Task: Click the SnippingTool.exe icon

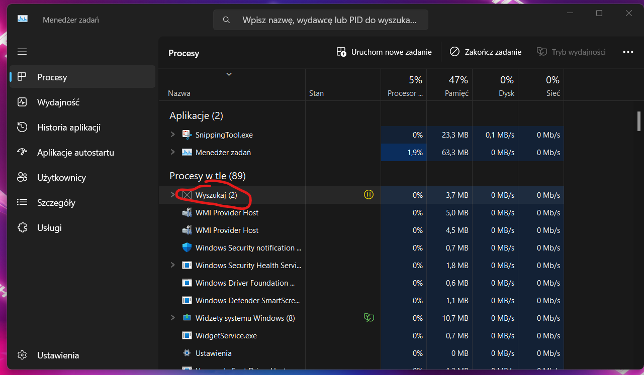Action: 187,135
